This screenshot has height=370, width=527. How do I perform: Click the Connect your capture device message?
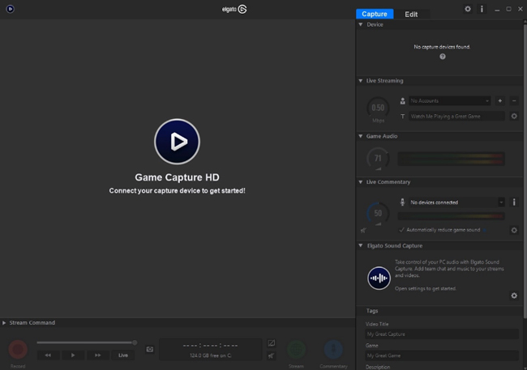coord(177,191)
